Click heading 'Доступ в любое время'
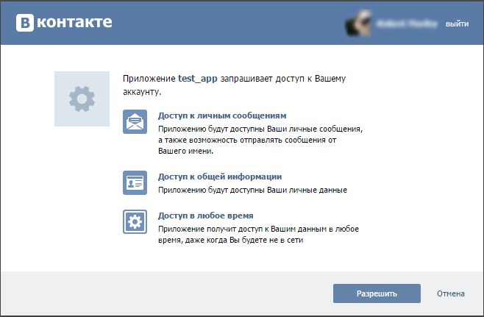Viewport: 484px width, 317px height. [x=205, y=216]
